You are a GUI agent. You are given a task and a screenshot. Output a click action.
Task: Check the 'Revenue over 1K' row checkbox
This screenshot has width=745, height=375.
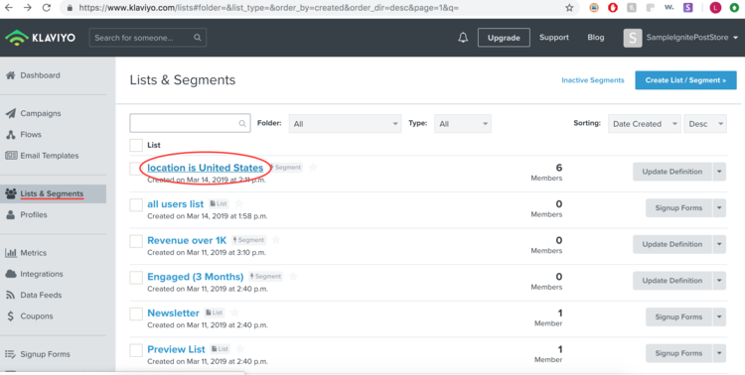tap(136, 241)
